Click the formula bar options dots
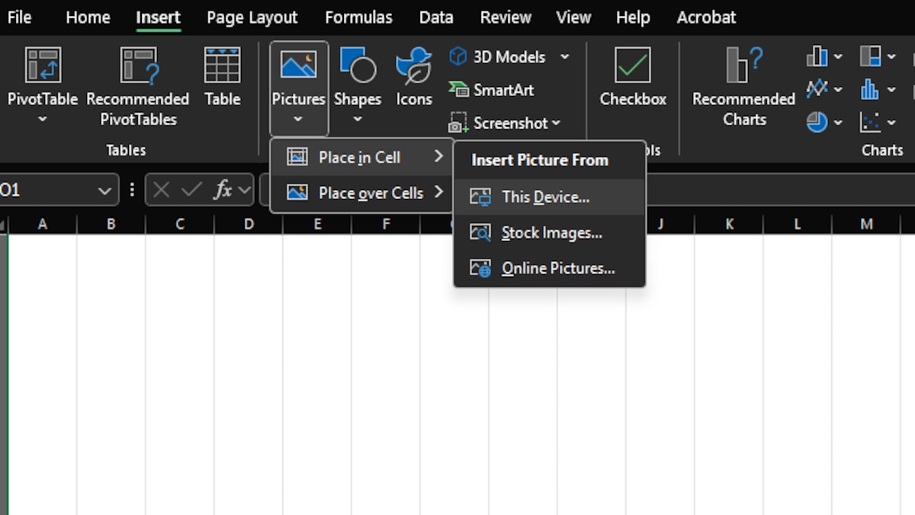The width and height of the screenshot is (915, 515). pyautogui.click(x=132, y=190)
